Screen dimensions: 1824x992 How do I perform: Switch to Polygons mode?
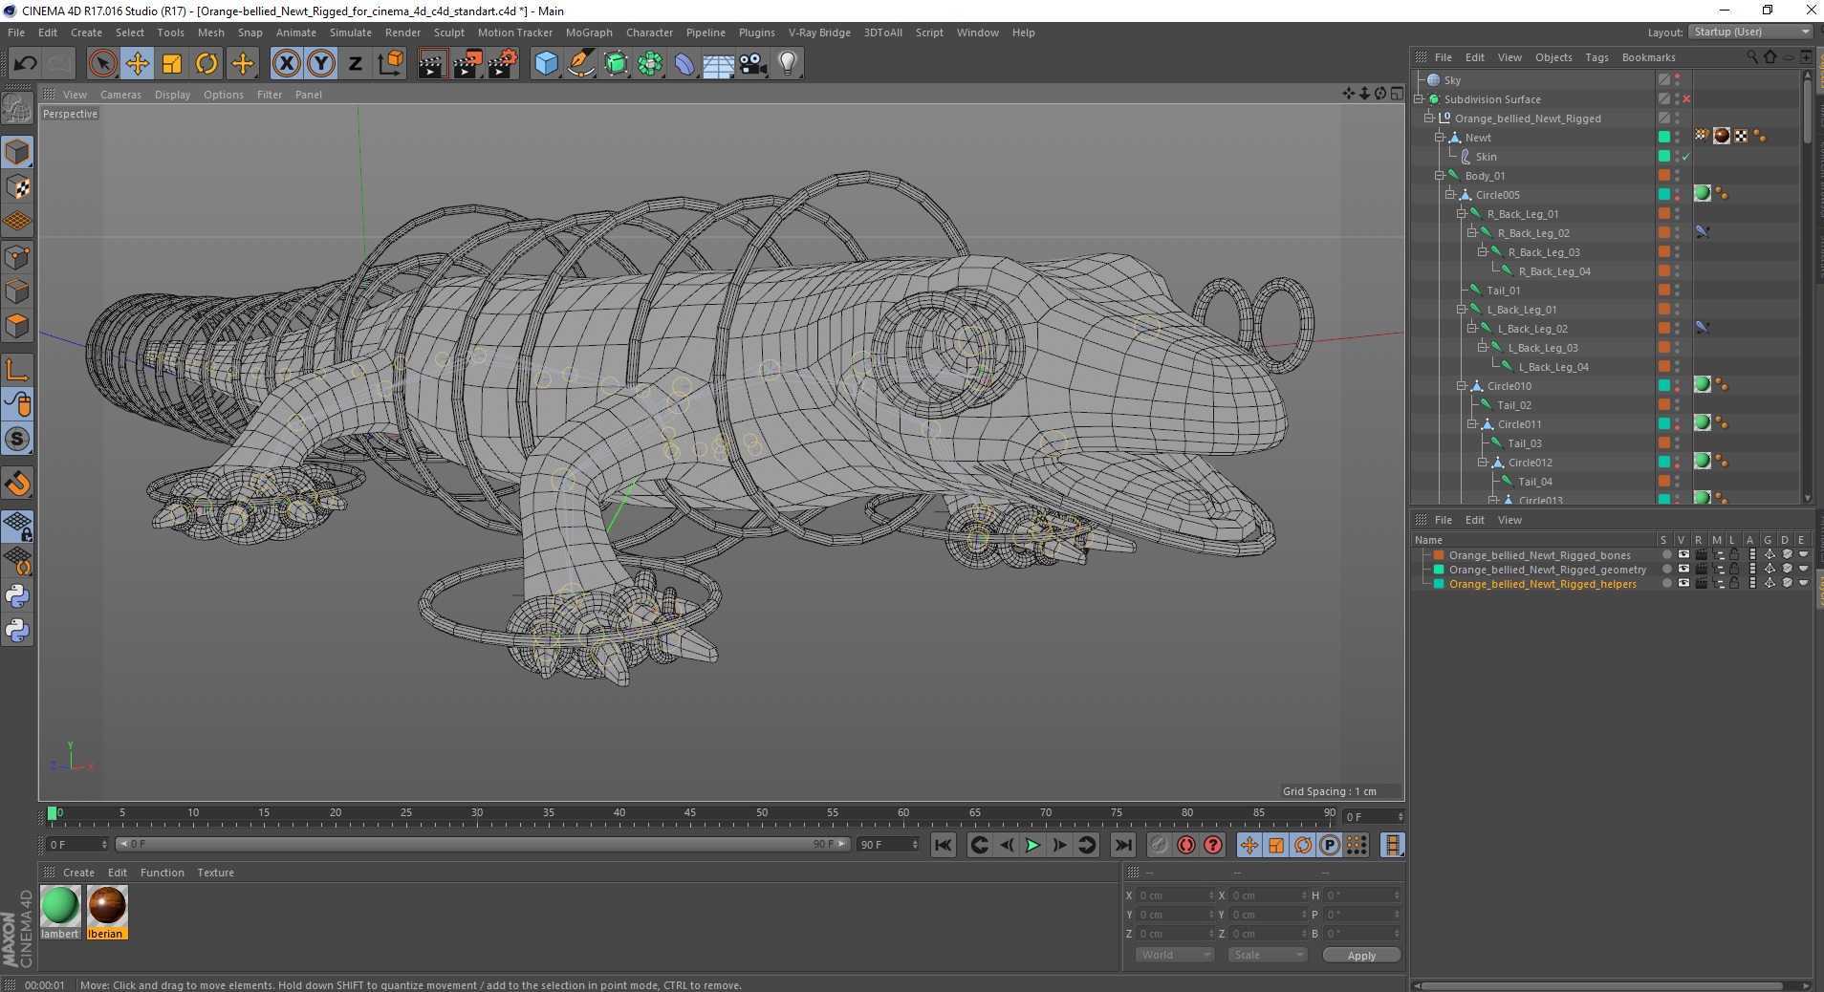pyautogui.click(x=17, y=327)
